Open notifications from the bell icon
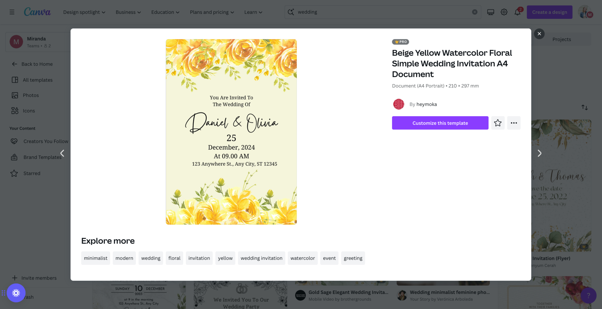602x309 pixels. pos(517,12)
